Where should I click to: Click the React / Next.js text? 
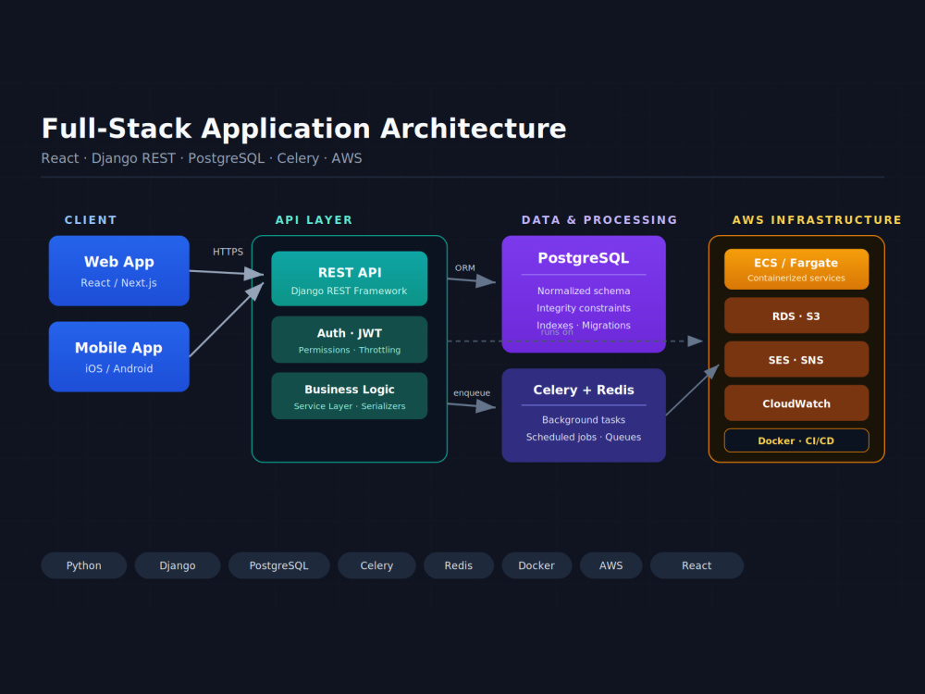pos(119,282)
